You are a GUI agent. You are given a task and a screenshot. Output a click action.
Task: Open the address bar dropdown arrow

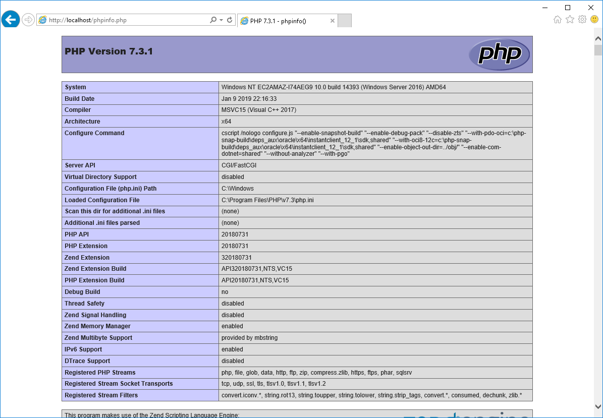[221, 20]
